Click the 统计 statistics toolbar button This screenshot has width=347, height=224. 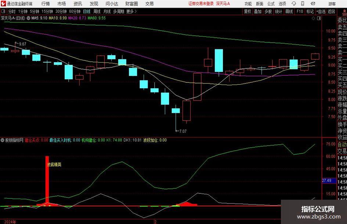(x=278, y=11)
